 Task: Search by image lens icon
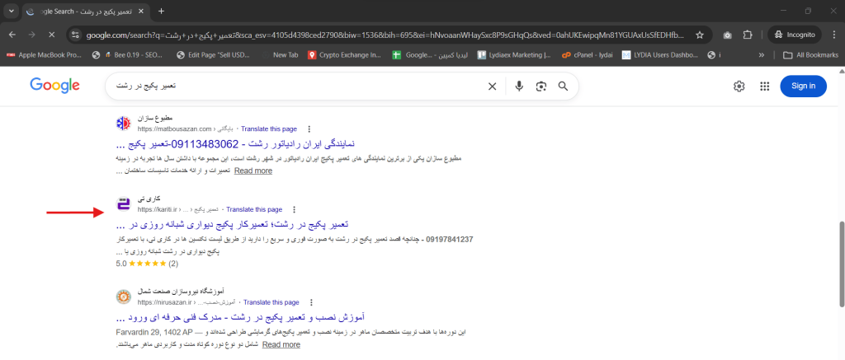541,86
